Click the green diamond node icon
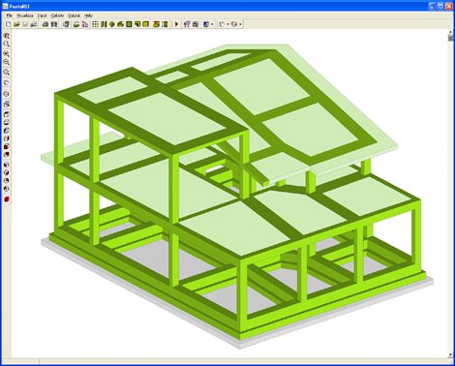This screenshot has width=455, height=366. pos(112,24)
